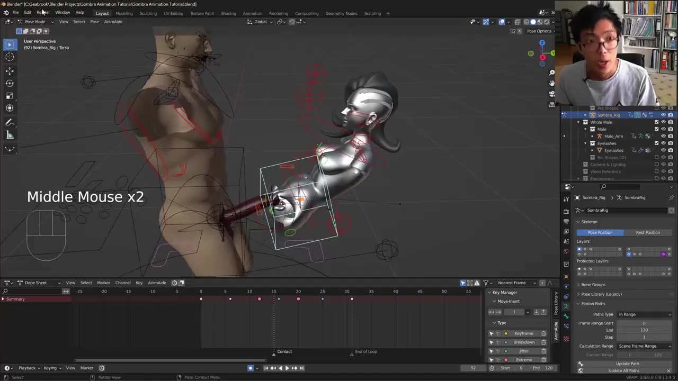
Task: Open the Paths Type dropdown
Action: [644, 314]
